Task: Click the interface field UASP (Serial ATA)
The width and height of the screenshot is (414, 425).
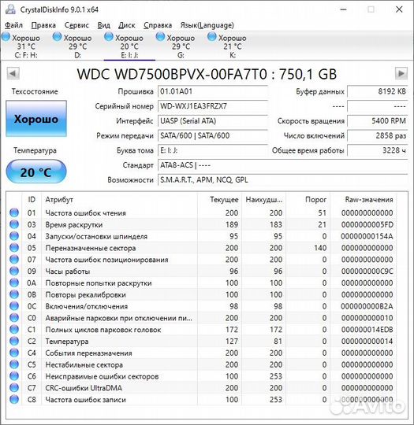Action: pos(213,120)
